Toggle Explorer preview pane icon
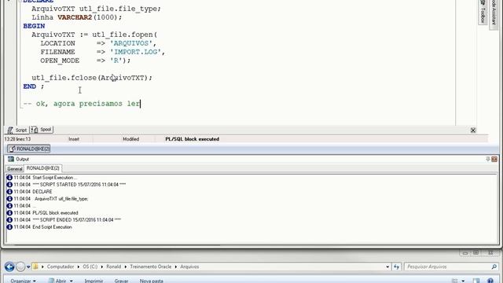This screenshot has height=283, width=503. tap(476, 281)
